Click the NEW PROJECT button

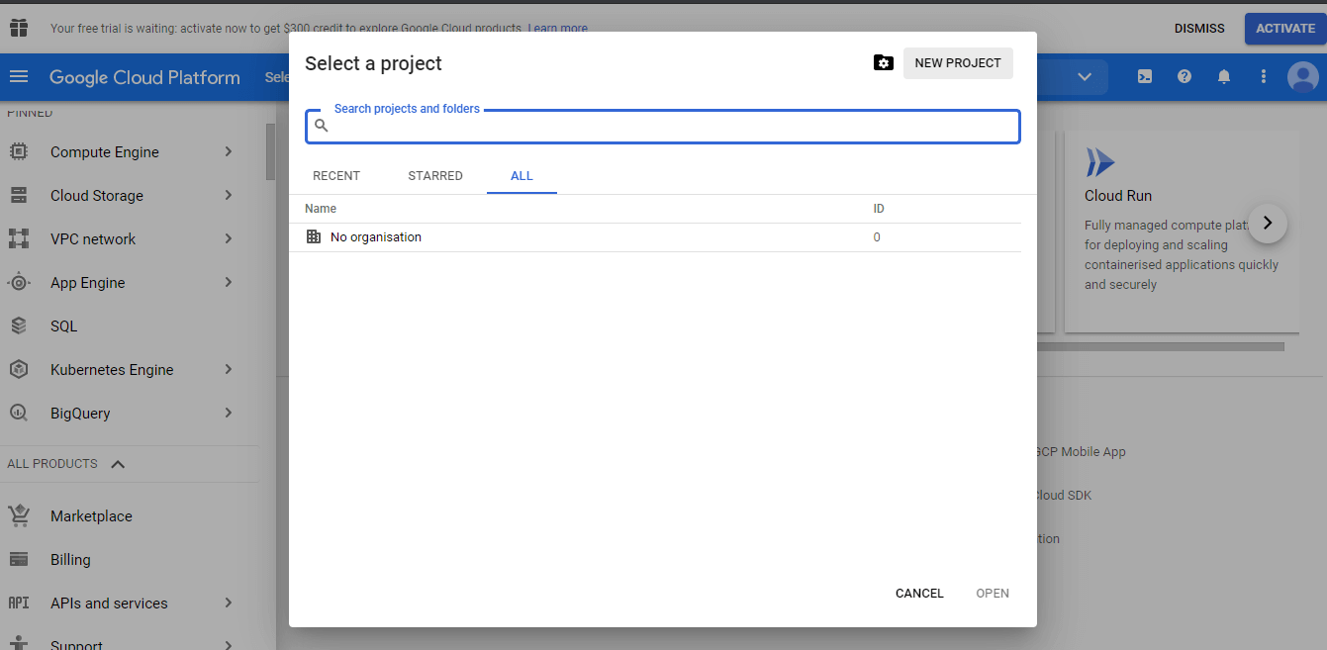(x=957, y=62)
